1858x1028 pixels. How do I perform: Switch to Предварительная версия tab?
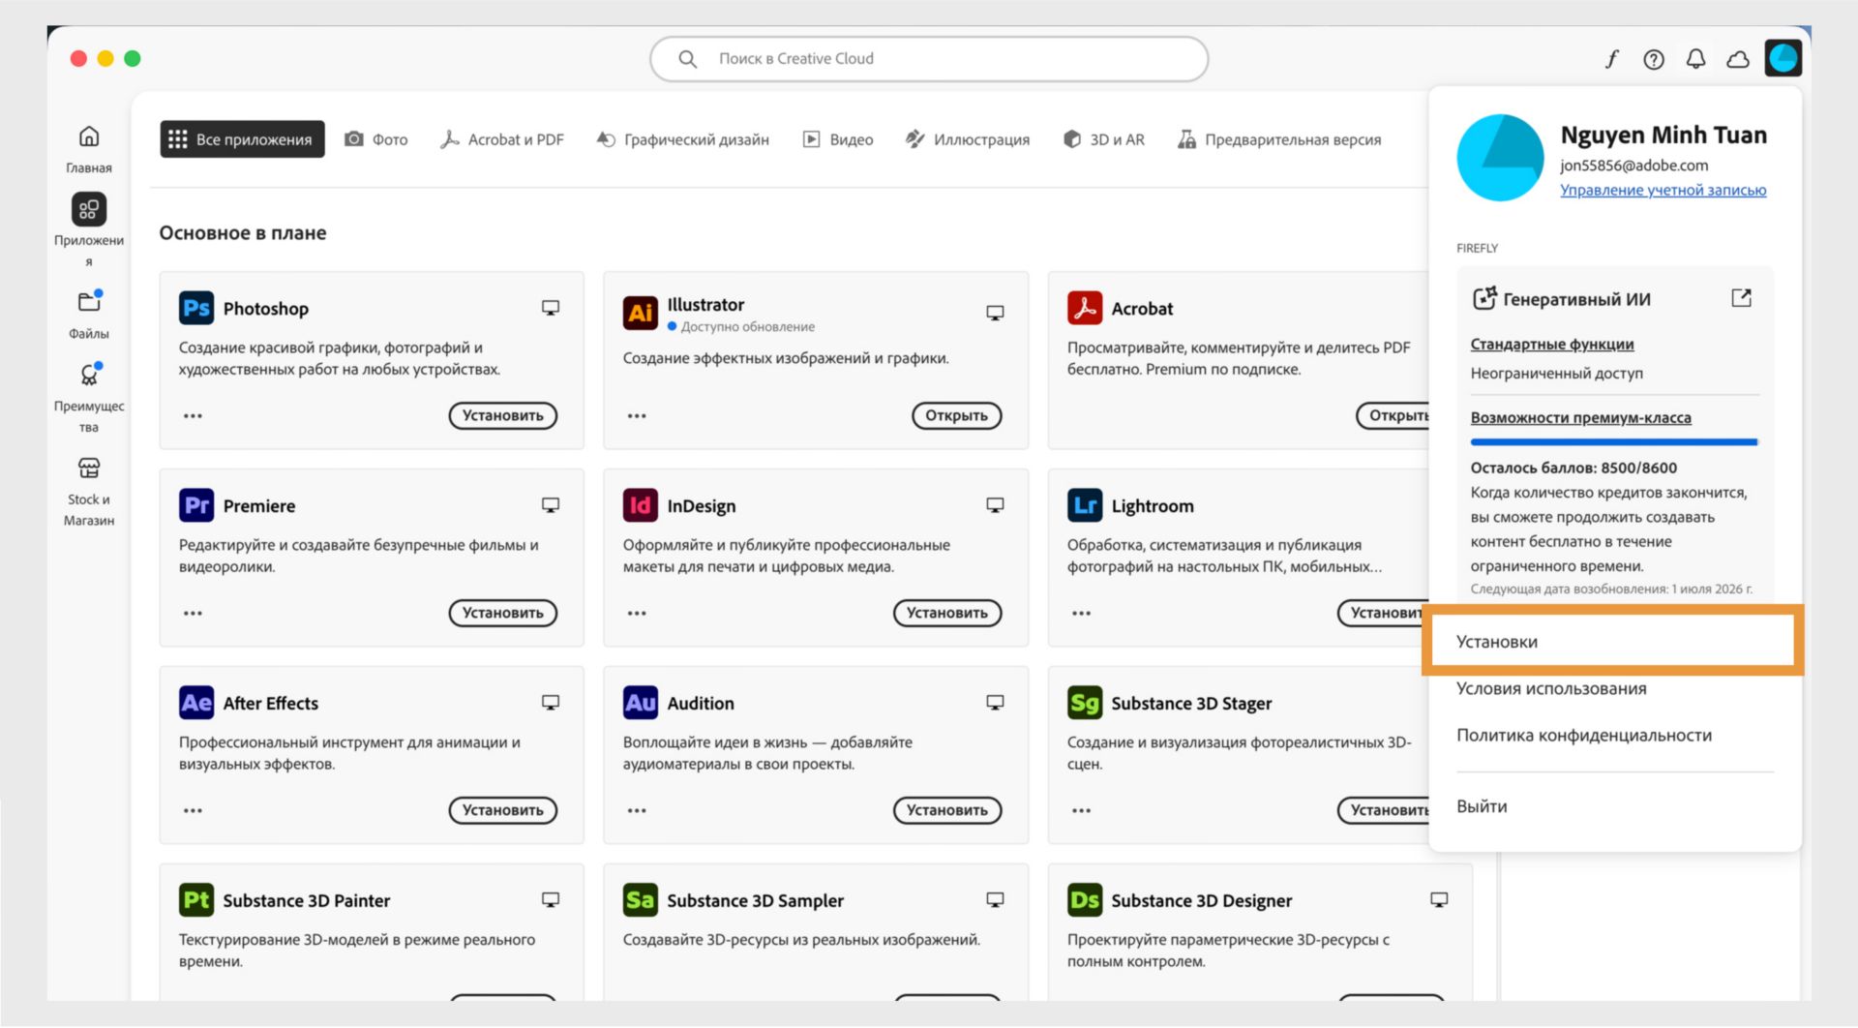click(1279, 139)
